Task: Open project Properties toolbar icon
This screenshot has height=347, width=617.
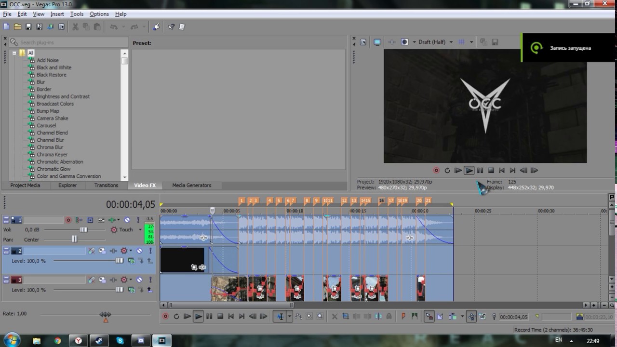Action: tap(62, 27)
